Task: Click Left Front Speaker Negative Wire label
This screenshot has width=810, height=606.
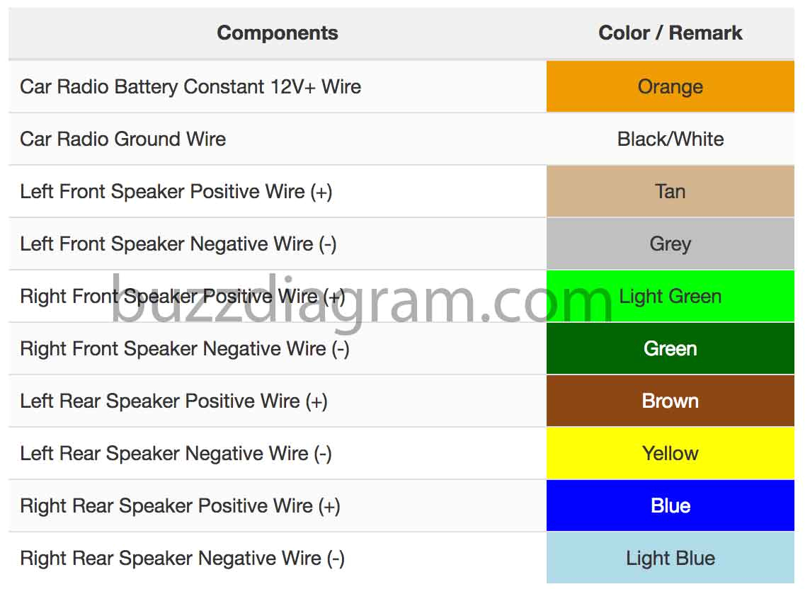Action: [x=178, y=244]
